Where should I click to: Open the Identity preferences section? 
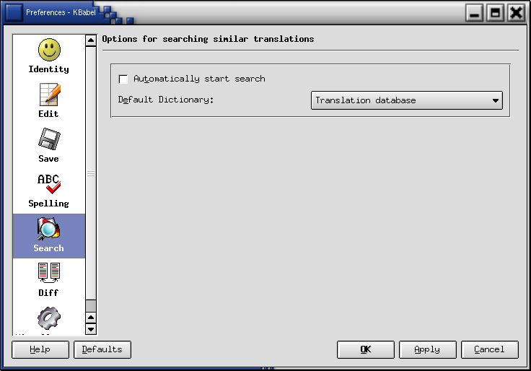48,56
